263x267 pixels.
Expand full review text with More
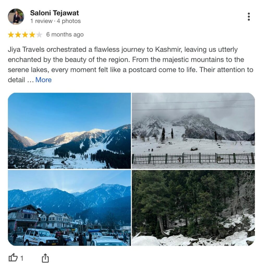pos(44,80)
